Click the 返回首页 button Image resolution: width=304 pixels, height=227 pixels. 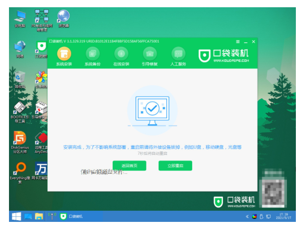click(129, 166)
